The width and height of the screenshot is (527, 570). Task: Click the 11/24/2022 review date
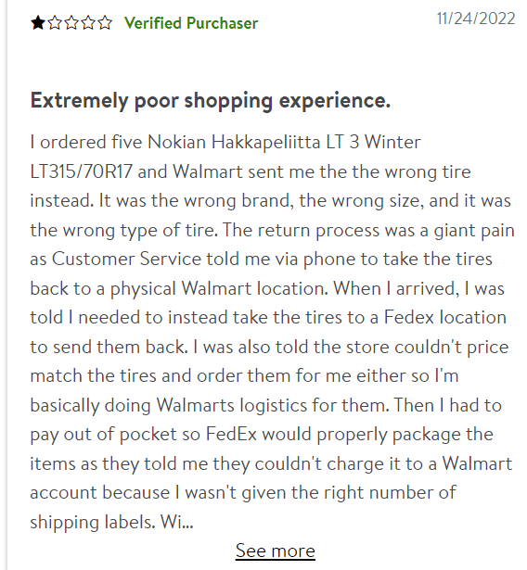tap(476, 19)
